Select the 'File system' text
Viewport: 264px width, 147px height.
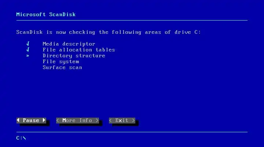click(x=61, y=62)
